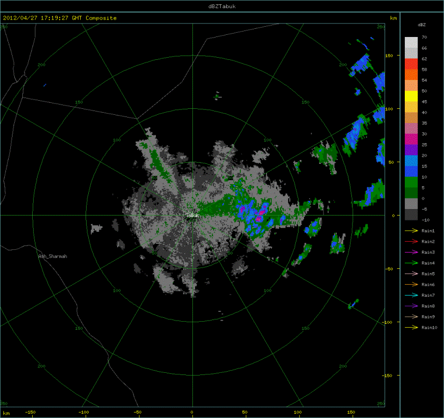The height and width of the screenshot is (418, 444).
Task: Click the "km" unit label at bottom-left corner
Action: click(6, 413)
